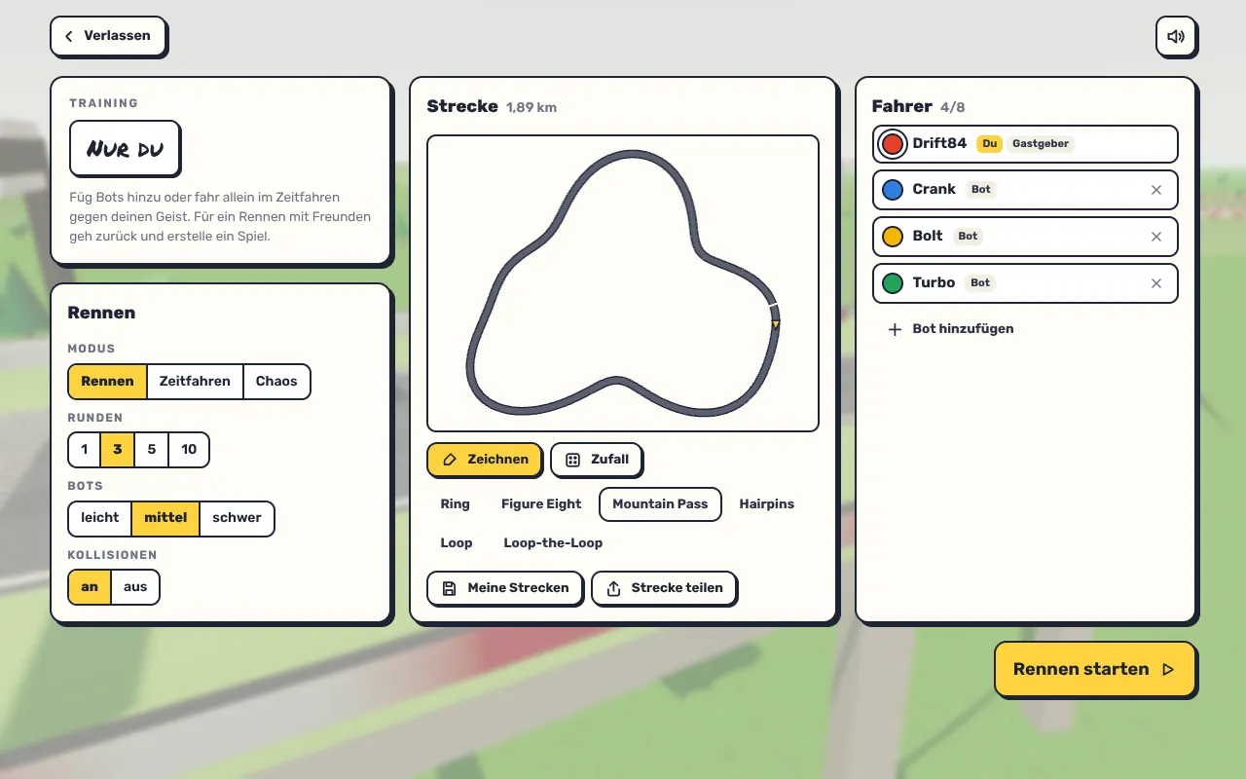1246x779 pixels.
Task: Click the Bolt driver name
Action: 928,237
